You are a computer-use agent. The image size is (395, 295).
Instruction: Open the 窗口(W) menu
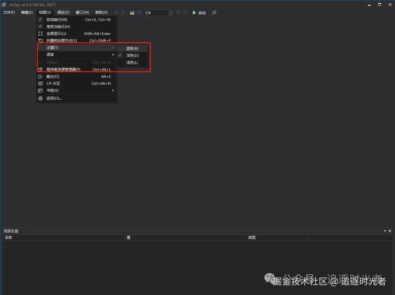point(82,12)
